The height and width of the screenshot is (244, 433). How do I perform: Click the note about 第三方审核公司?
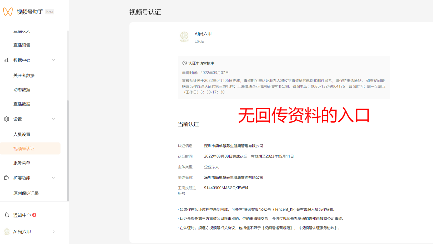pos(261,219)
